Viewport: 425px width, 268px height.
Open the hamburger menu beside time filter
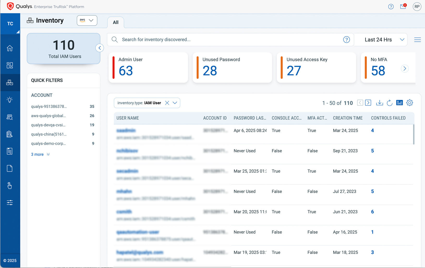tap(417, 40)
